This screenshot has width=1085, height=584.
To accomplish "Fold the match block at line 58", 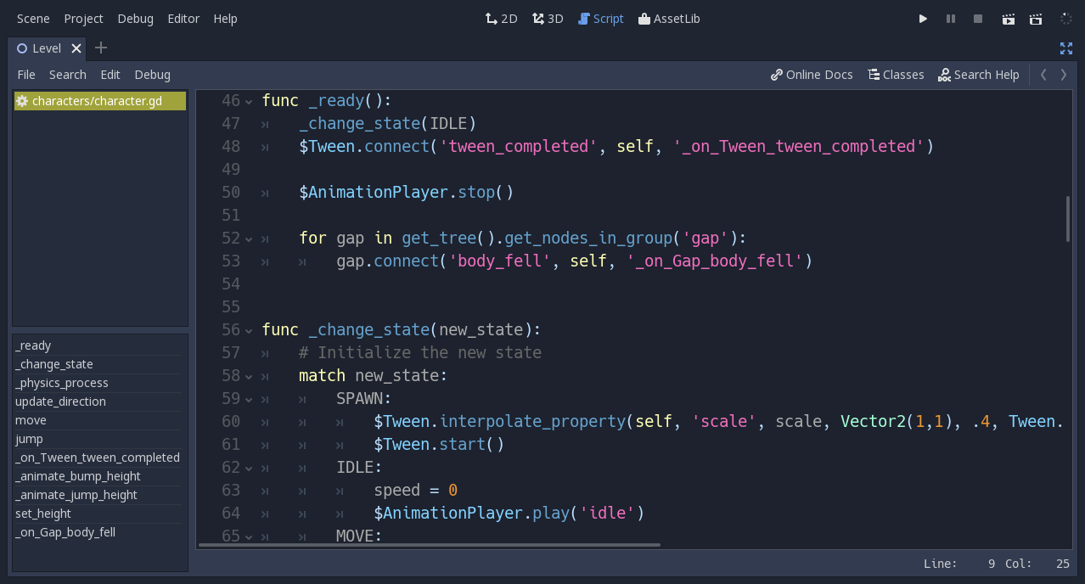I will pos(249,376).
